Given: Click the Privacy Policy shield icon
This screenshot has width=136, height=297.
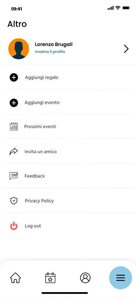Looking at the screenshot, I should tap(14, 201).
